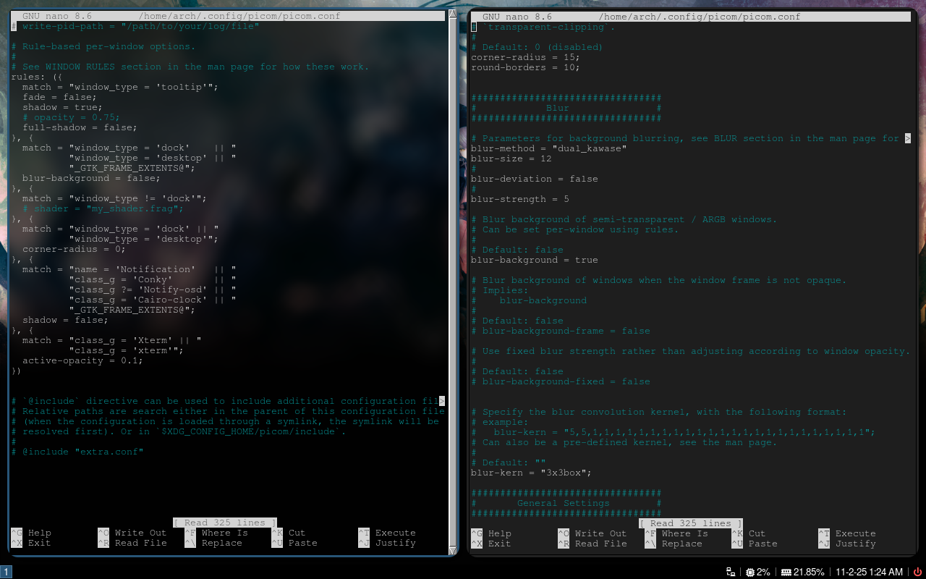Viewport: 926px width, 579px height.
Task: Click the 2% CPU usage value
Action: click(763, 572)
